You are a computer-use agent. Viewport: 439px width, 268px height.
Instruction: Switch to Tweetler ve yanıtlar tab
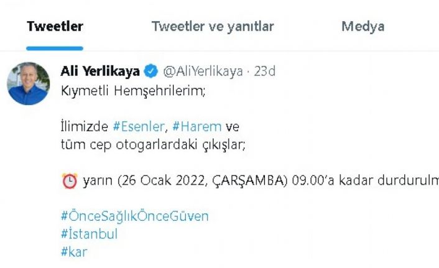[x=213, y=27]
